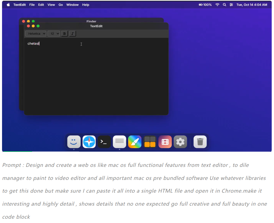Launch the Paint brush app in dock
Image resolution: width=274 pixels, height=223 pixels.
point(135,142)
